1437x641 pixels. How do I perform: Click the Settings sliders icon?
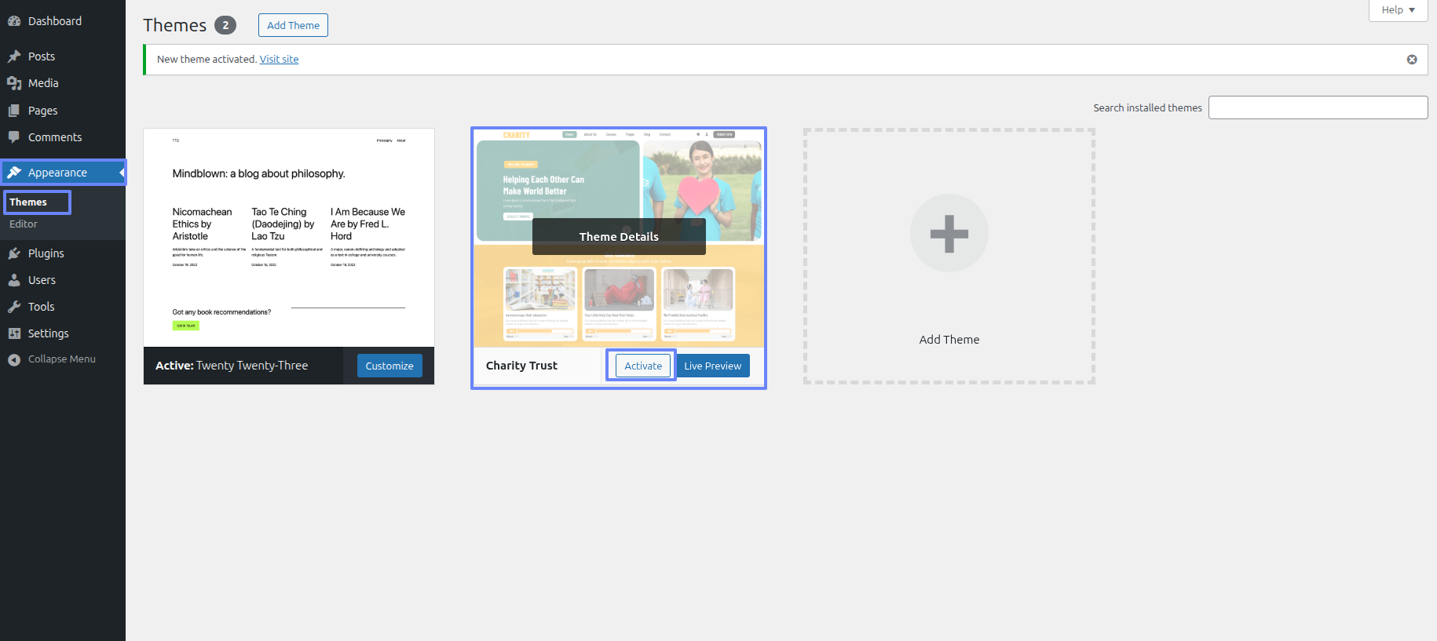pos(14,333)
